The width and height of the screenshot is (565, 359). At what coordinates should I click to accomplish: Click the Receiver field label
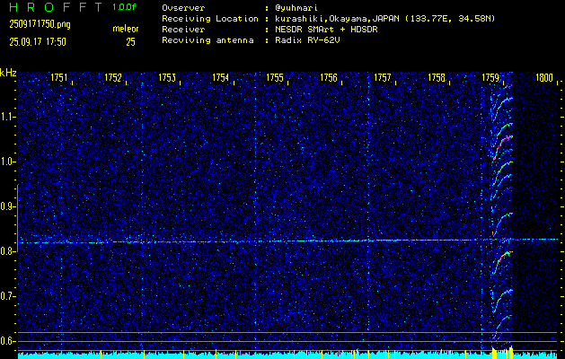coord(183,30)
